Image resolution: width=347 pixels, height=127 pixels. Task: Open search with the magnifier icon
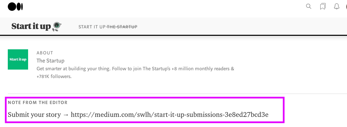click(x=308, y=6)
